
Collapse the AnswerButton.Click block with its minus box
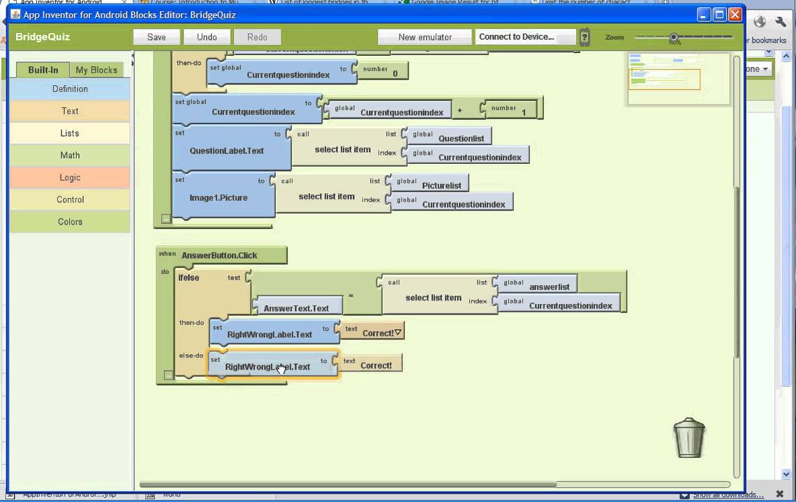coord(169,374)
